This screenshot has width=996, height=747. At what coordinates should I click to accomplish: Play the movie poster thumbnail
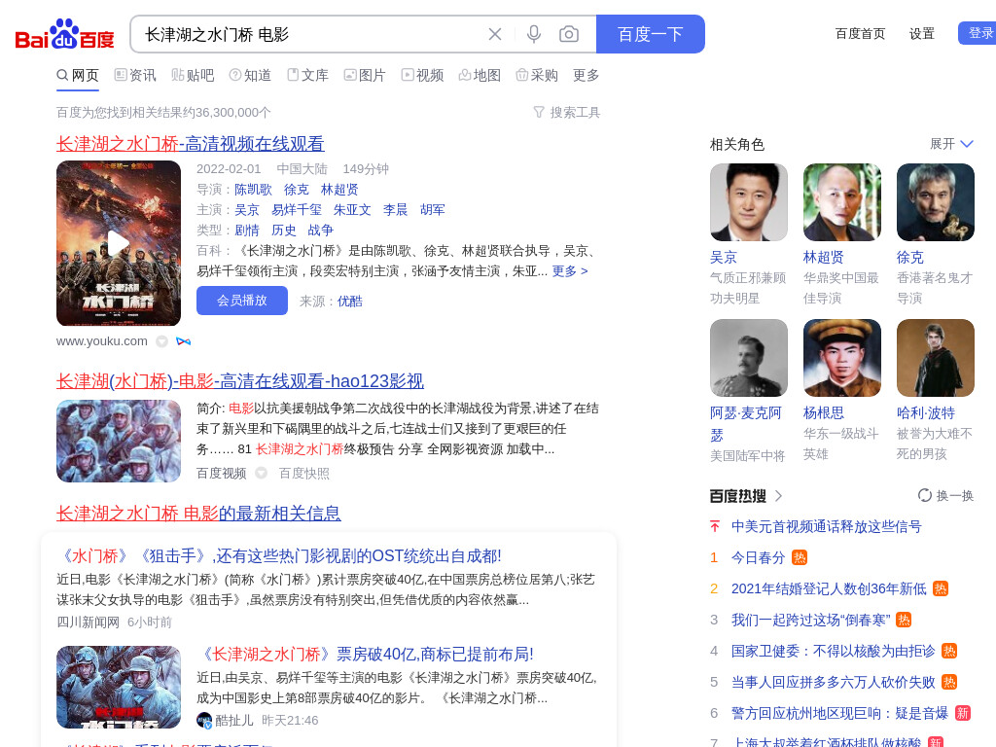119,243
